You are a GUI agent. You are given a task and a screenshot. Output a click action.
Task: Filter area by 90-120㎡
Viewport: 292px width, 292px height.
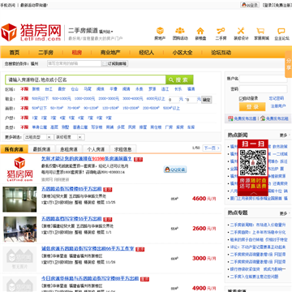[91, 108]
